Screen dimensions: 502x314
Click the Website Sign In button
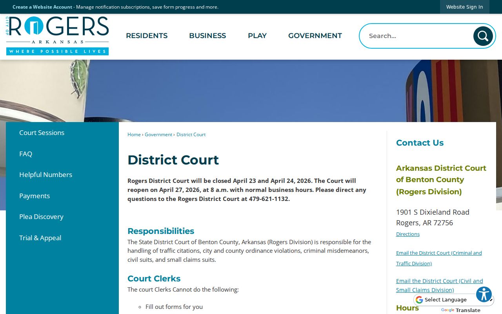pos(464,7)
